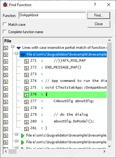
Task: Click green arrow on first collapsed File row
Action: (x=23, y=136)
